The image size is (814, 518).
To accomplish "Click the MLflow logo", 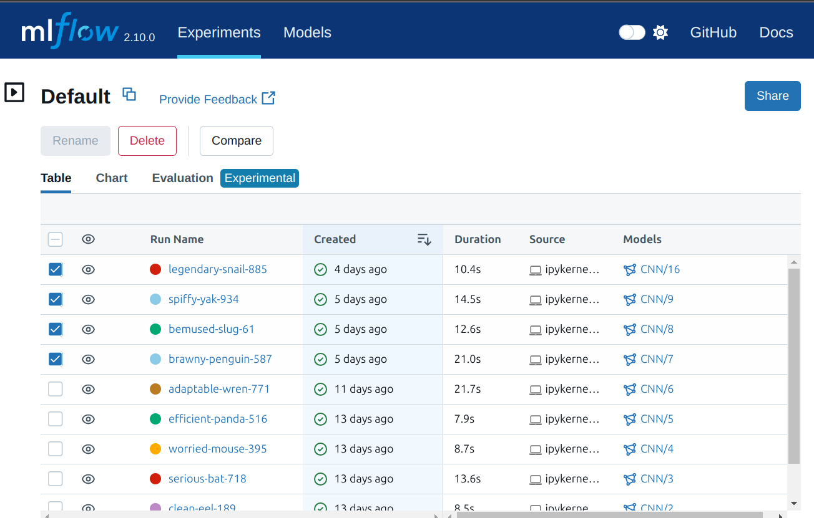I will pyautogui.click(x=69, y=31).
